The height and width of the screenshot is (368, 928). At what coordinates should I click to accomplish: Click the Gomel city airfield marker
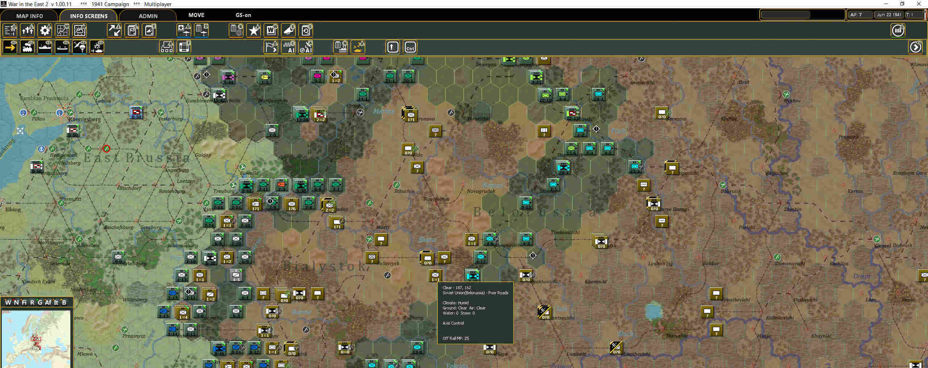(877, 239)
